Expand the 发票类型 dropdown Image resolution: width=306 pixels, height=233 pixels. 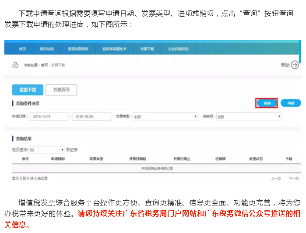point(165,117)
